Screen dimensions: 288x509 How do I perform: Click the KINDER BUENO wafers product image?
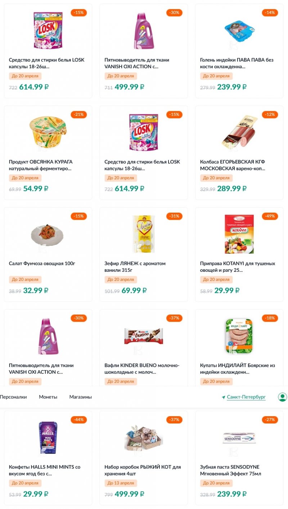tap(144, 336)
